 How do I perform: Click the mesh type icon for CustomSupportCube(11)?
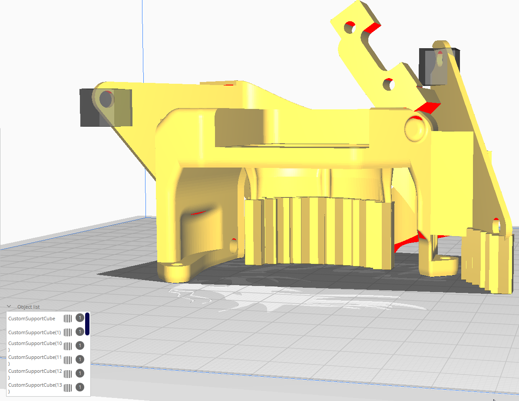[x=68, y=359]
